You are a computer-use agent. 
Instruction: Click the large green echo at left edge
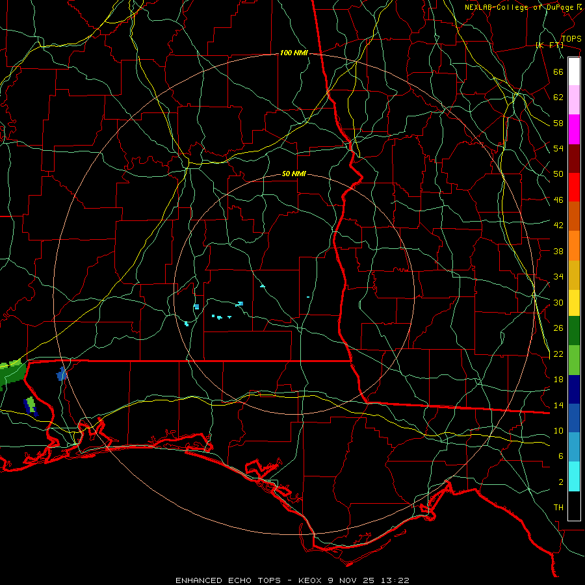12,374
